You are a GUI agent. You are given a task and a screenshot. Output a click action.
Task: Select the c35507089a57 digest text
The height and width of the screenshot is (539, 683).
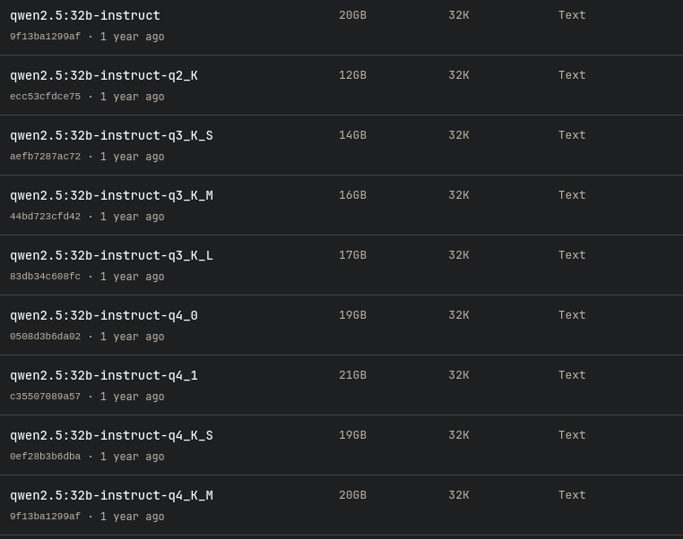[x=45, y=397]
